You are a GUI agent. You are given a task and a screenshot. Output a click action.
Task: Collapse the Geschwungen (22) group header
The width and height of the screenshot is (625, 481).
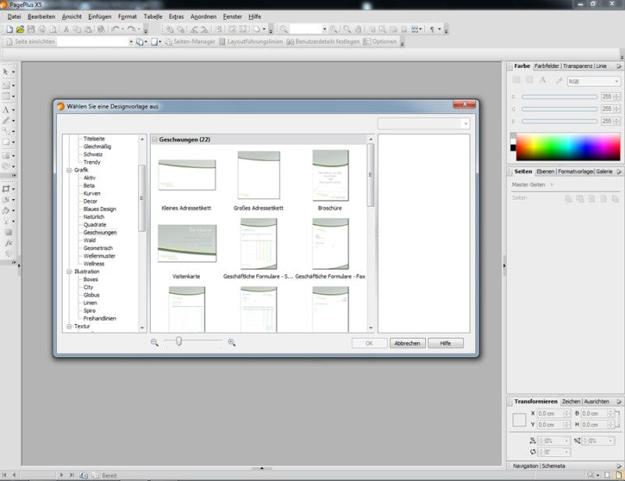(x=155, y=140)
